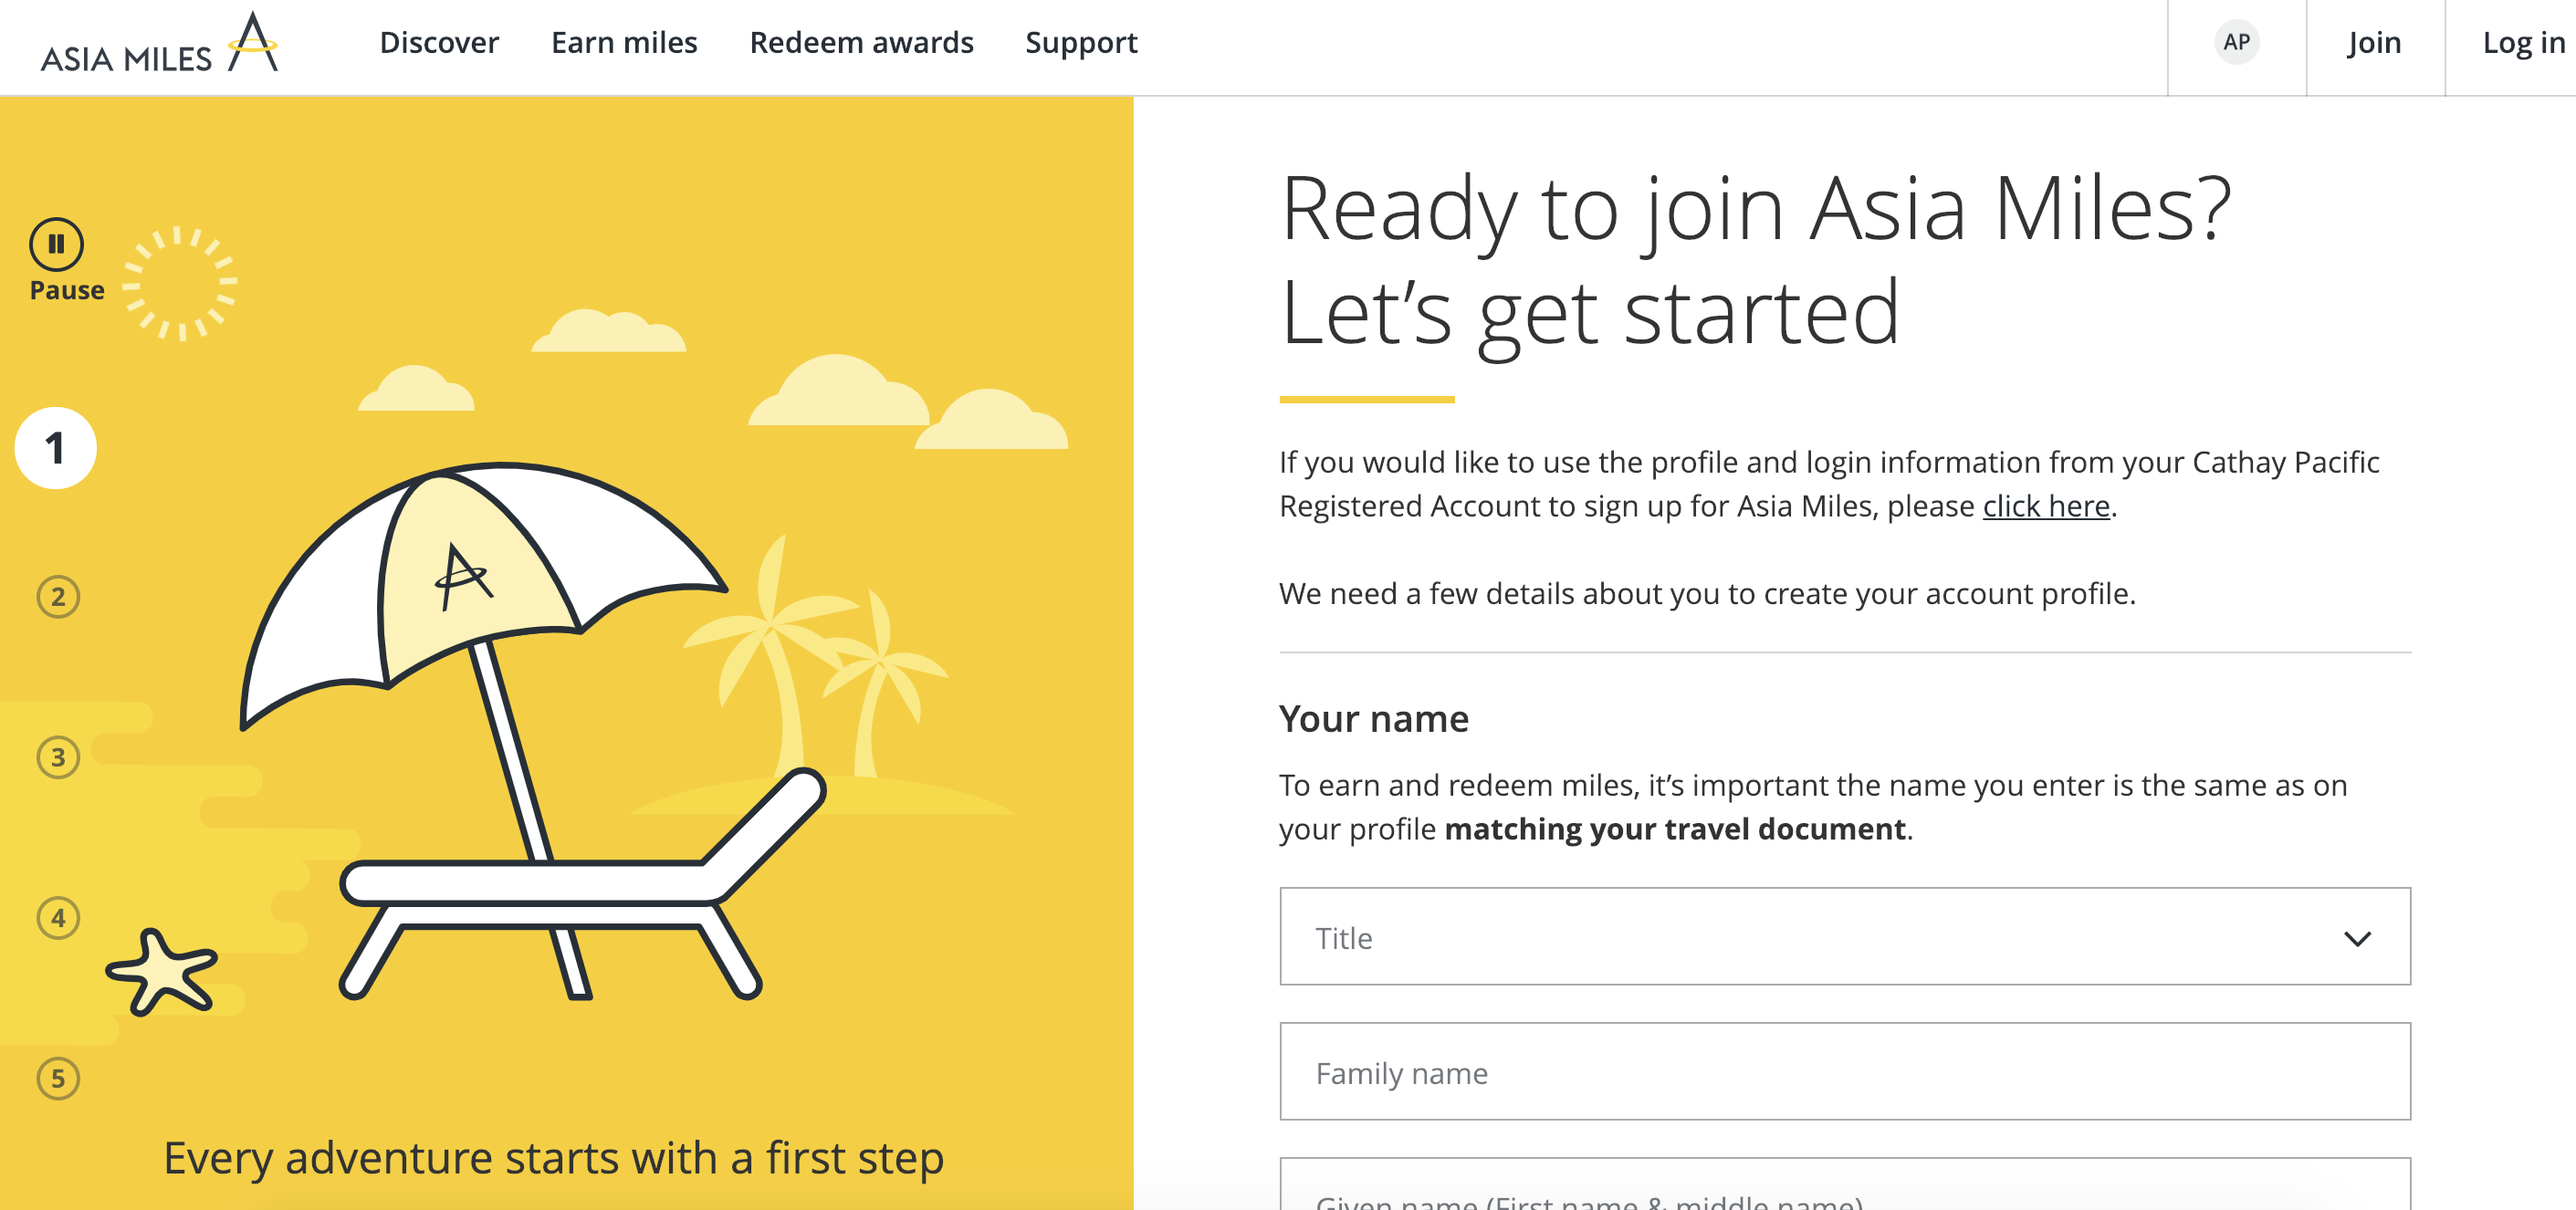The height and width of the screenshot is (1210, 2576).
Task: Open the Discover menu
Action: coord(439,43)
